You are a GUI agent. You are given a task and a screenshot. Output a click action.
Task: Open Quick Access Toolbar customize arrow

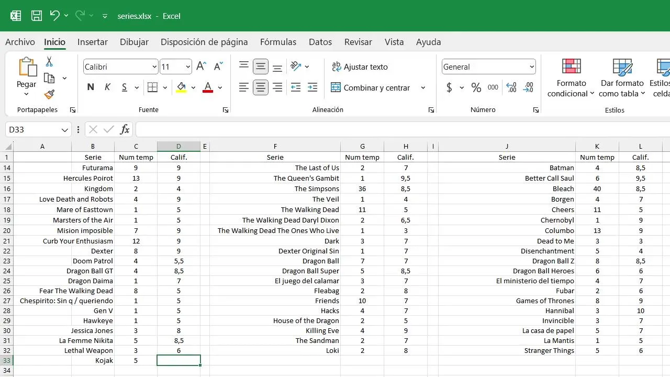[105, 16]
